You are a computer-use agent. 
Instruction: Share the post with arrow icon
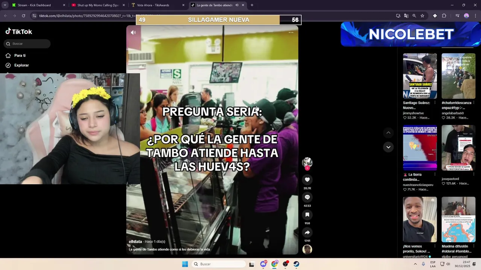coord(307,232)
